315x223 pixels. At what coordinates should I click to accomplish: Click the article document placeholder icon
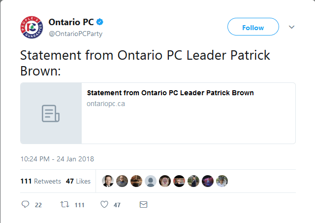[x=51, y=113]
